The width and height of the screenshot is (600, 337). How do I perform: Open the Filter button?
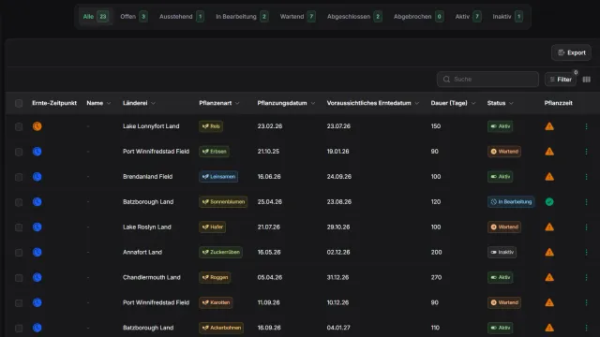point(561,80)
